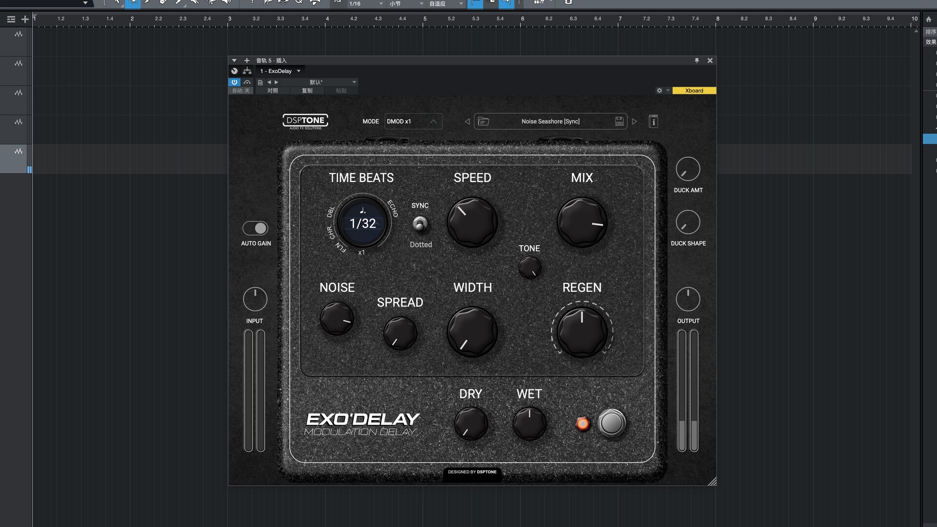Image resolution: width=937 pixels, height=527 pixels.
Task: Go to the next preset arrow
Action: (x=634, y=122)
